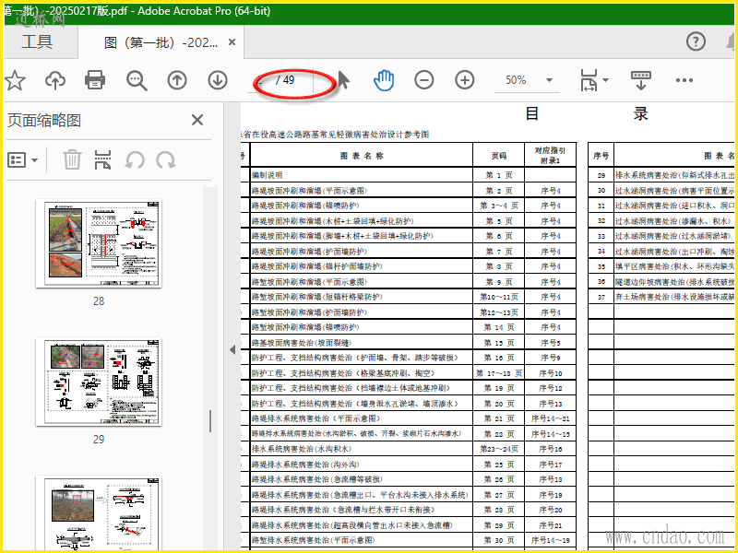Click 序号14~21 reference cell
Viewport: 738px width, 553px height.
tap(550, 418)
